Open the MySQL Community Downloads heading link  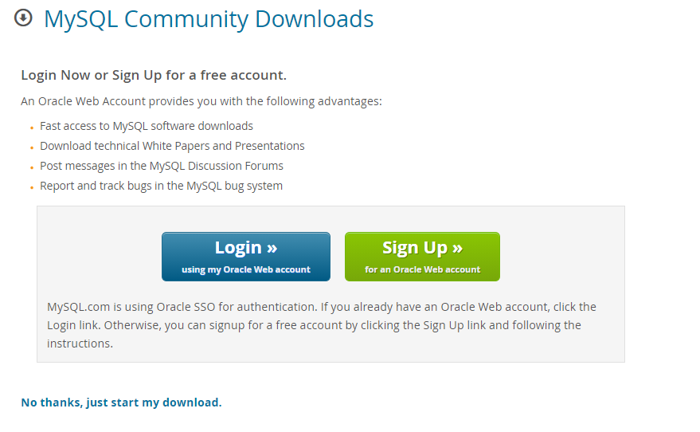click(209, 19)
